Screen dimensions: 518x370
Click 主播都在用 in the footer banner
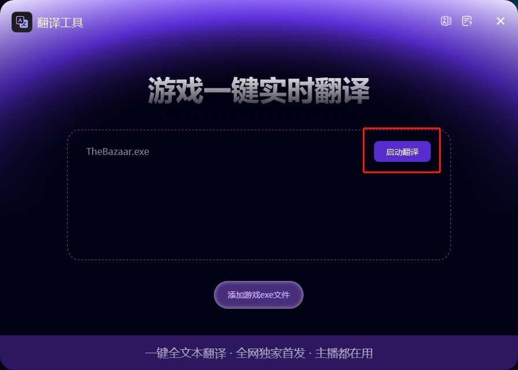(x=343, y=353)
